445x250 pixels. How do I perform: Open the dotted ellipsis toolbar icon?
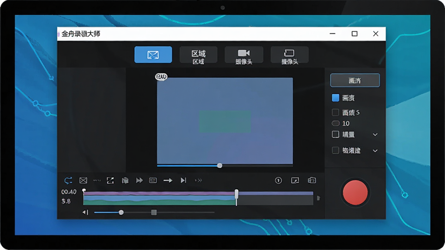point(97,180)
